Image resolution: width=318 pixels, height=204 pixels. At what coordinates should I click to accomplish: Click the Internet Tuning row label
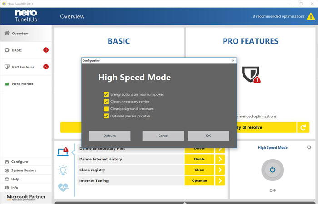click(94, 181)
